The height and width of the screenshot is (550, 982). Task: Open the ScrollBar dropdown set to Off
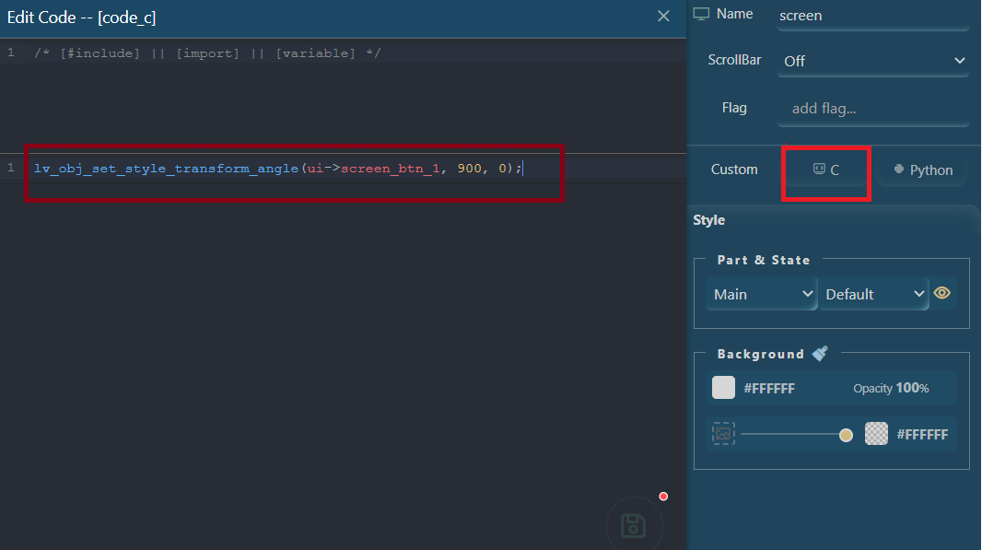point(872,61)
